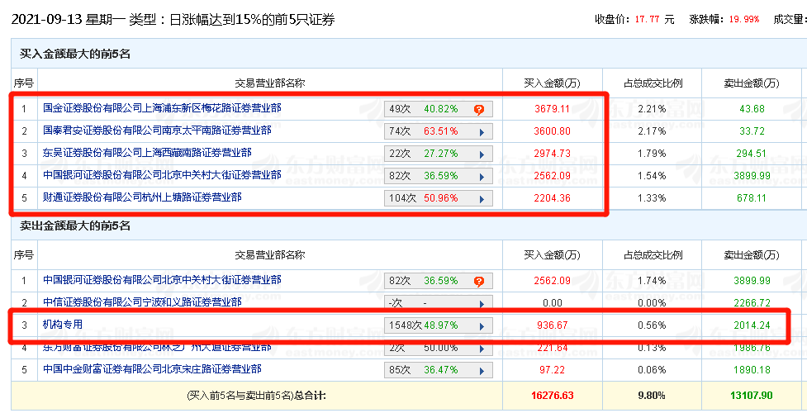Click arrow icon beside 85次 36.47%
The height and width of the screenshot is (413, 807).
pos(482,371)
